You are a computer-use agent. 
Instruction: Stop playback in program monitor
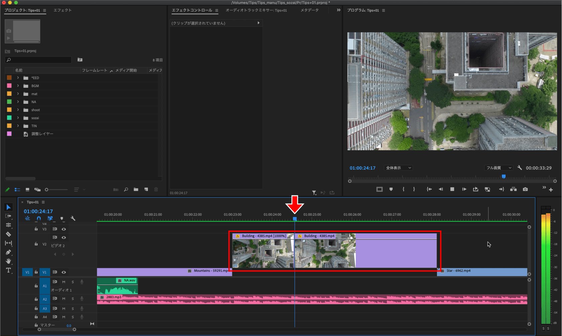[452, 189]
